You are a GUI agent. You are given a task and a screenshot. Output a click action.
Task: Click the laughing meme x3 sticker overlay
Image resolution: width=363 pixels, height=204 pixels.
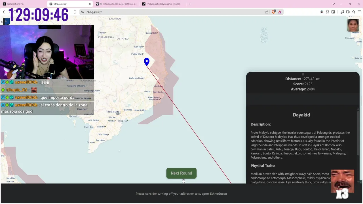pos(343,184)
